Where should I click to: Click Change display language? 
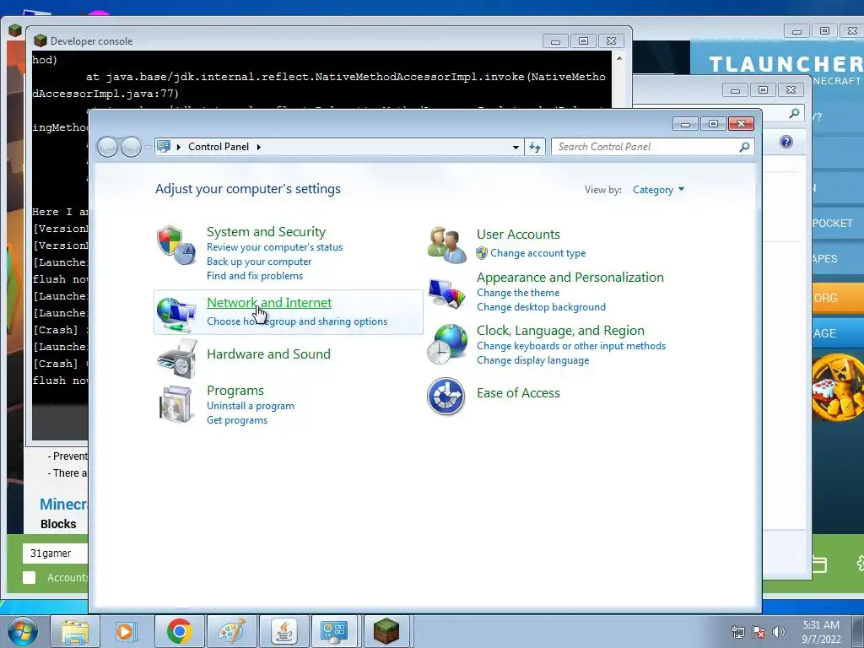click(533, 359)
